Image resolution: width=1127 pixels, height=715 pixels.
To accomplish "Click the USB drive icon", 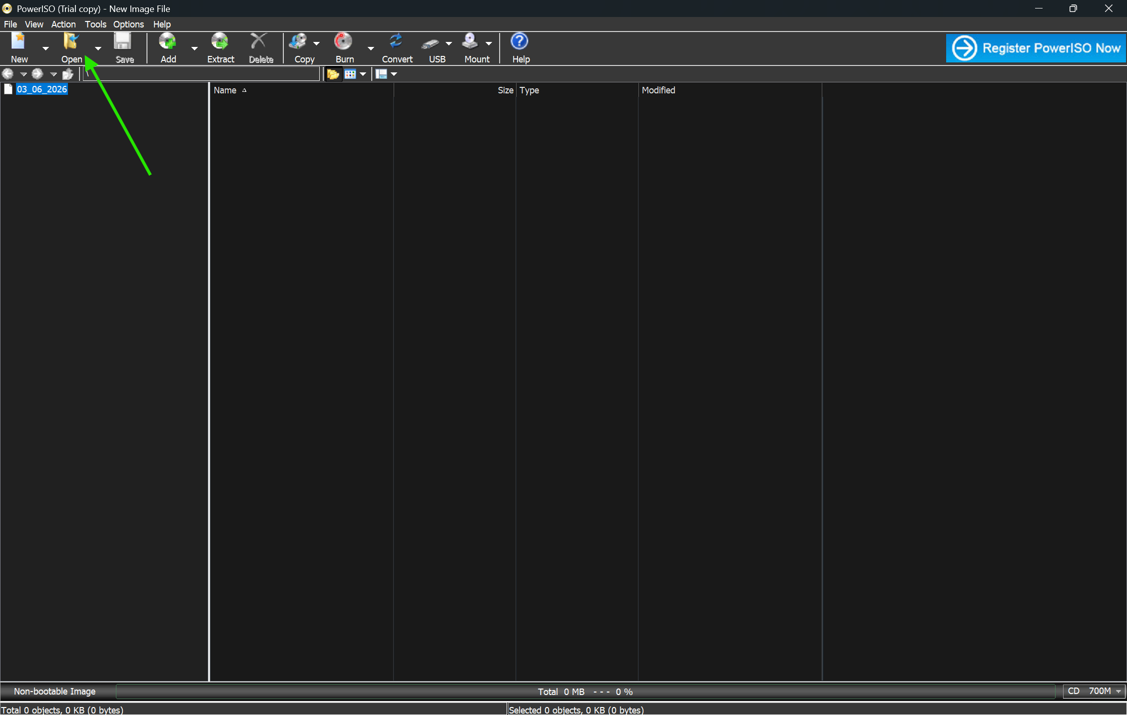I will (x=430, y=44).
